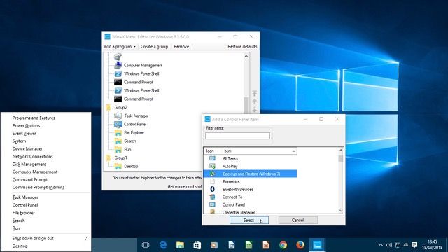Viewport: 448px width, 252px height.
Task: Click the Task Manager icon in Group2 tree
Action: [x=118, y=115]
